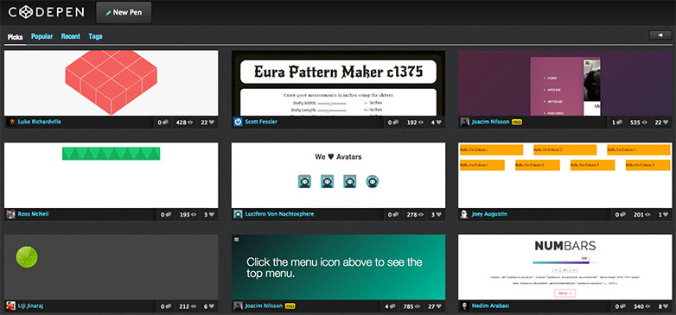The image size is (676, 315).
Task: Heart Nedim Arabacı's NUMBARS pen (8 loves)
Action: (x=663, y=307)
